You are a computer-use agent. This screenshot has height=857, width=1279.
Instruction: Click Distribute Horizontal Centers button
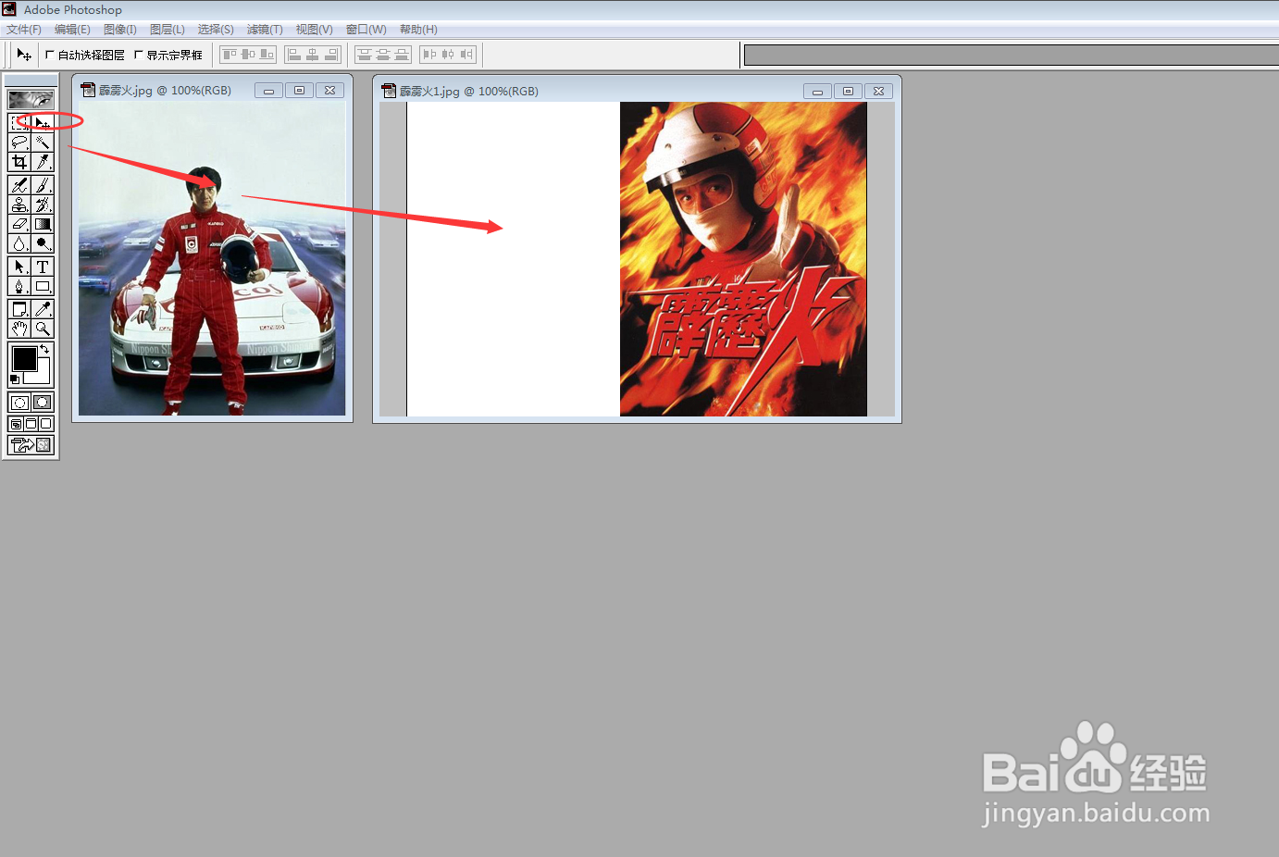pyautogui.click(x=448, y=55)
